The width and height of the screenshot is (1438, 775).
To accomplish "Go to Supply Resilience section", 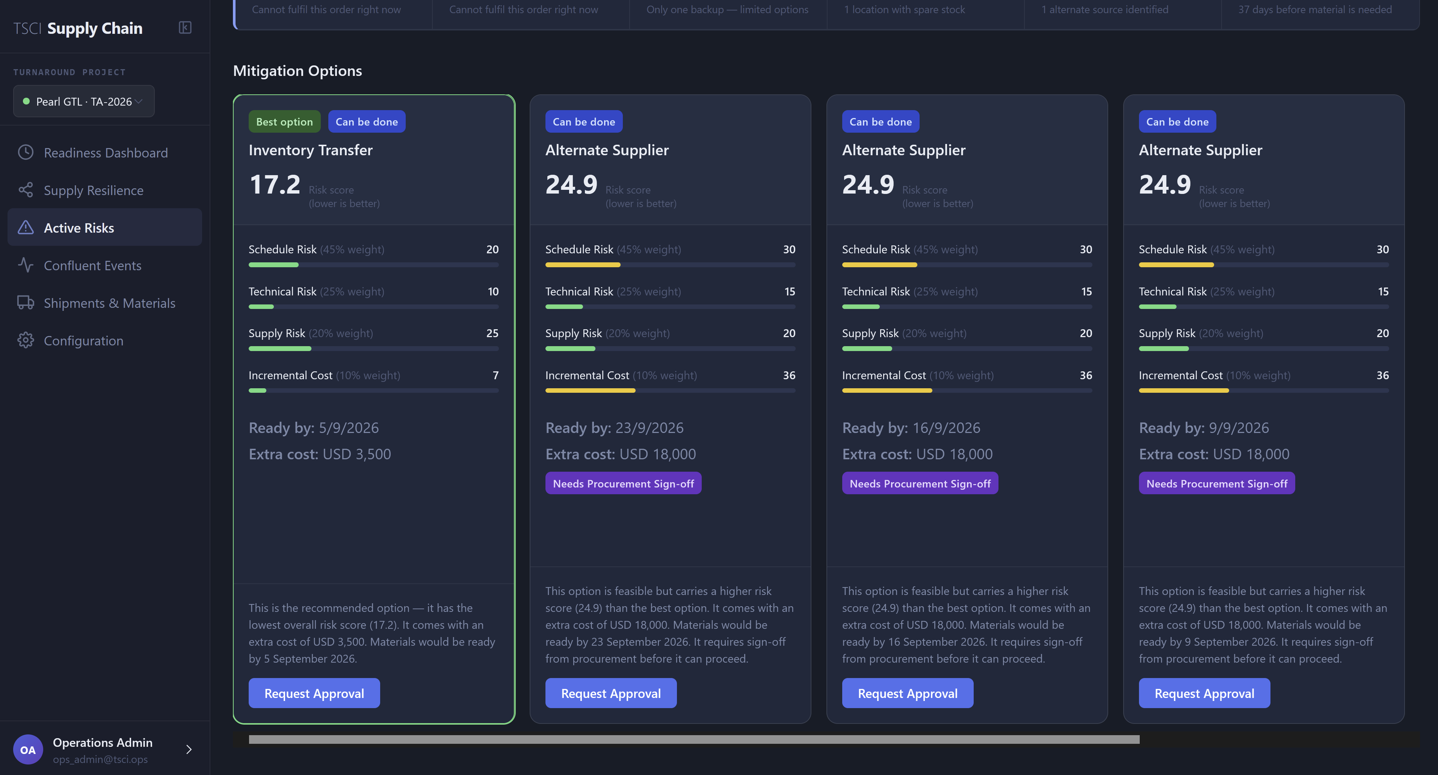I will 105,190.
